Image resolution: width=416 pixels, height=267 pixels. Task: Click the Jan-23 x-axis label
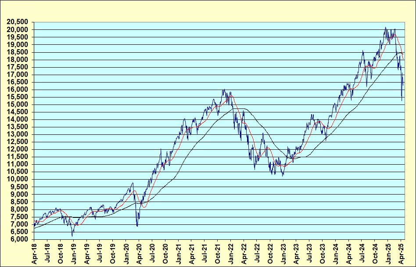283,254
